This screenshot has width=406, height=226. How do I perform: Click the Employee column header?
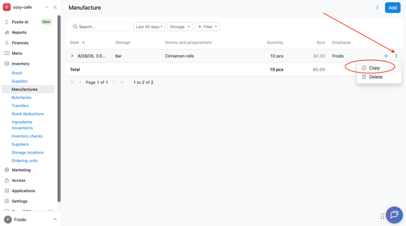342,42
